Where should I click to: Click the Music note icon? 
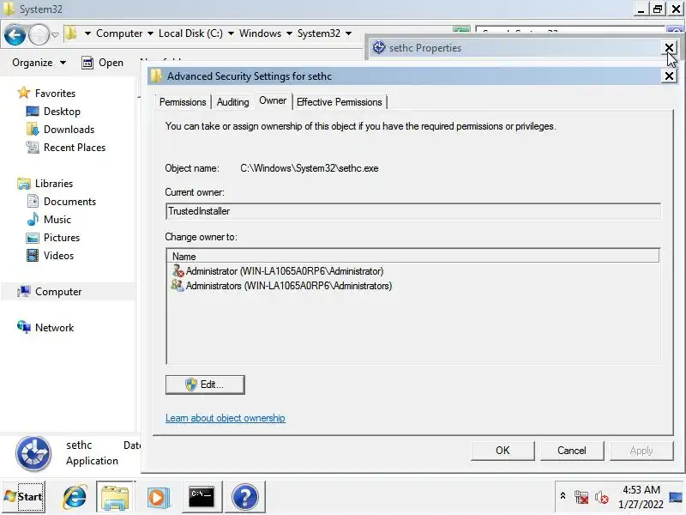coord(33,220)
